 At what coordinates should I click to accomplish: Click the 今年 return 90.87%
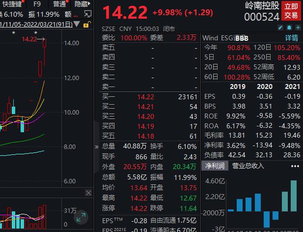coord(239,48)
